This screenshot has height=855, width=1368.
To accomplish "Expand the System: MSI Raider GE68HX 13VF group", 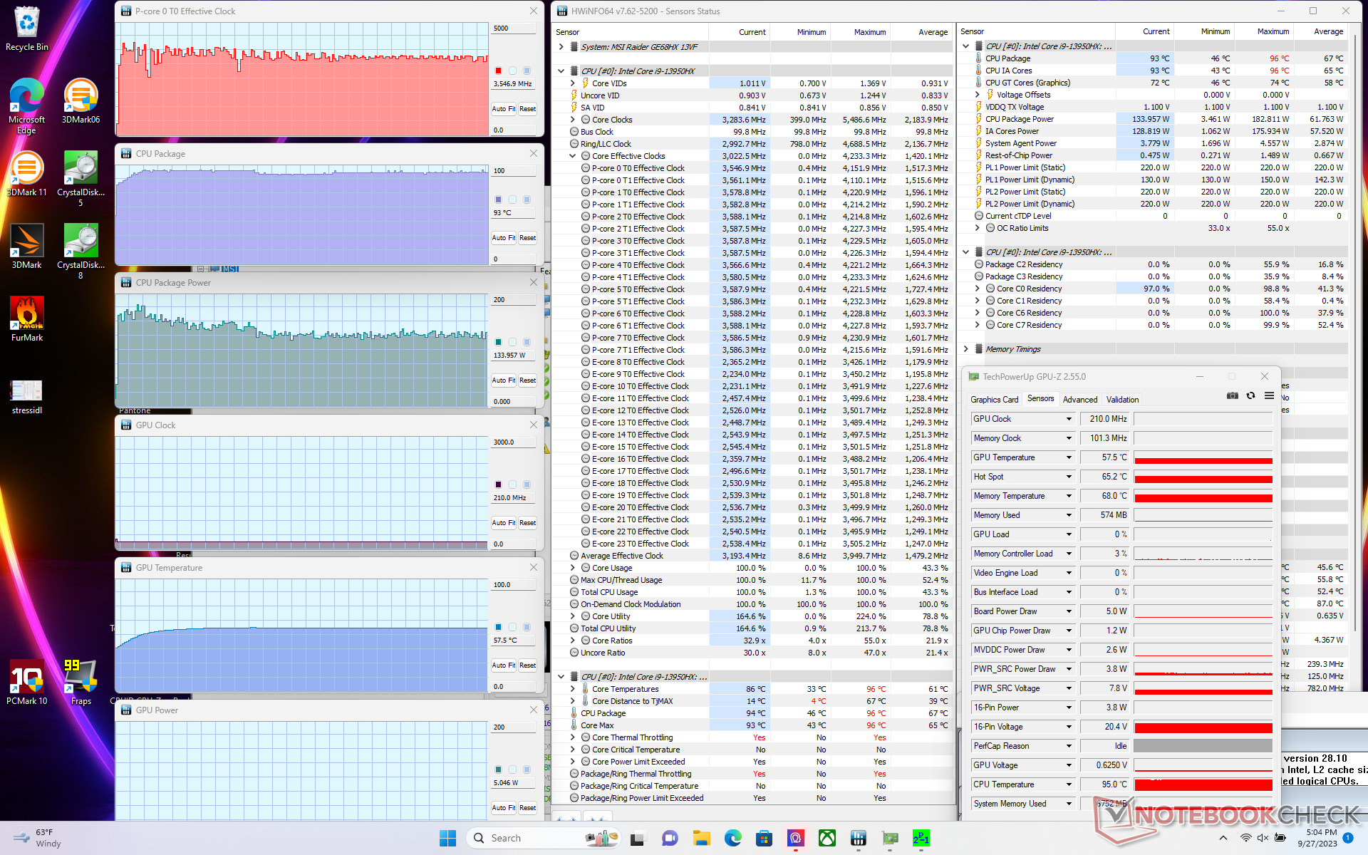I will click(x=561, y=47).
